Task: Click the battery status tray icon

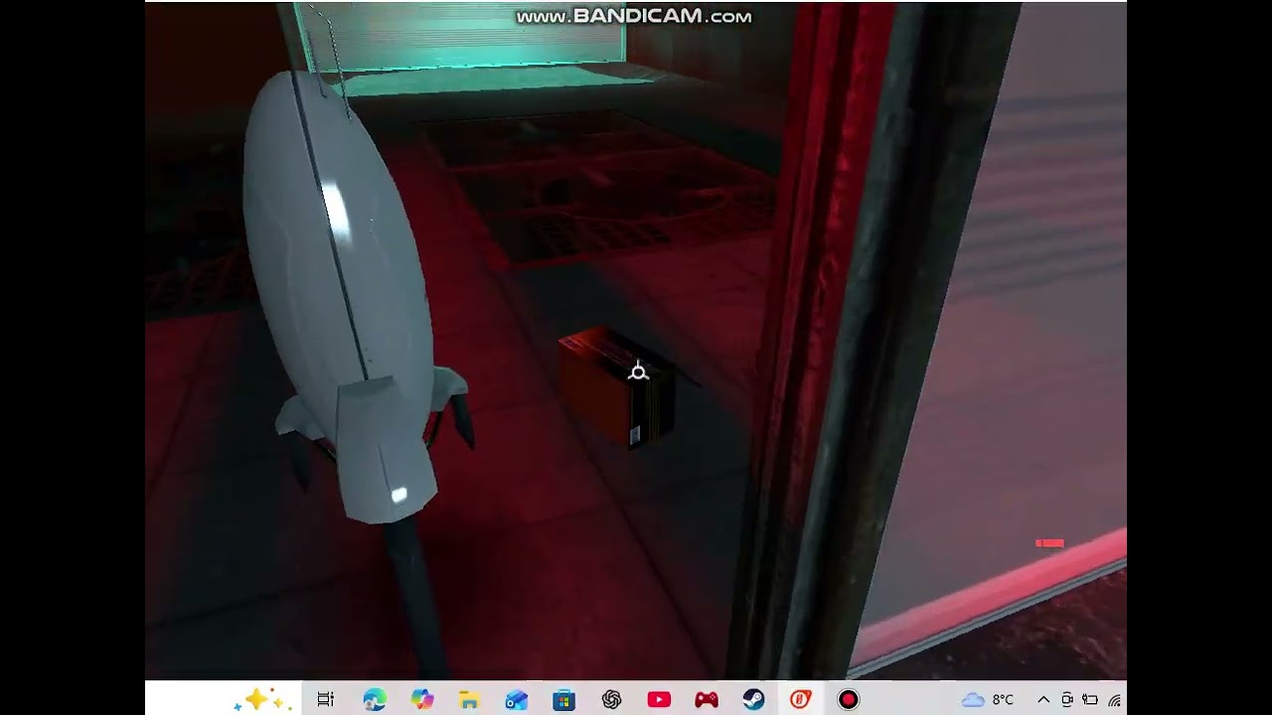Action: point(1090,700)
